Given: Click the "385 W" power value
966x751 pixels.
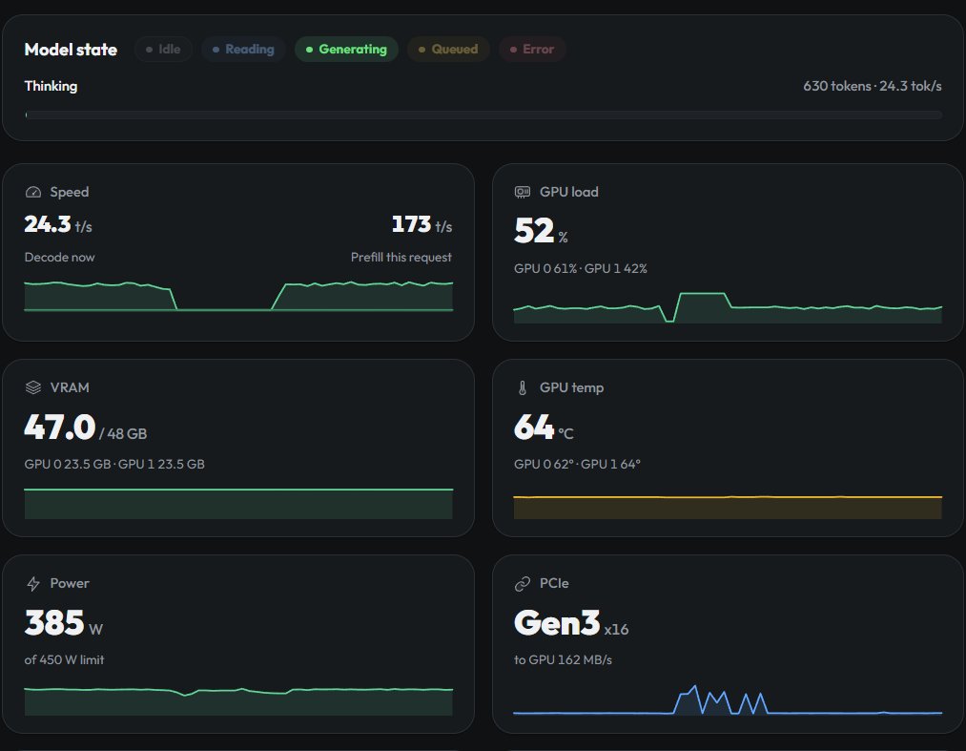Looking at the screenshot, I should click(64, 623).
